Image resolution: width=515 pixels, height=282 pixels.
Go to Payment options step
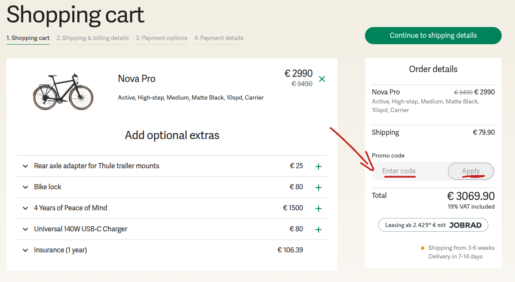[162, 38]
